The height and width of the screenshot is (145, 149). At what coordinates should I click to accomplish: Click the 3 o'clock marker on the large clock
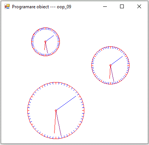pyautogui.click(x=83, y=111)
